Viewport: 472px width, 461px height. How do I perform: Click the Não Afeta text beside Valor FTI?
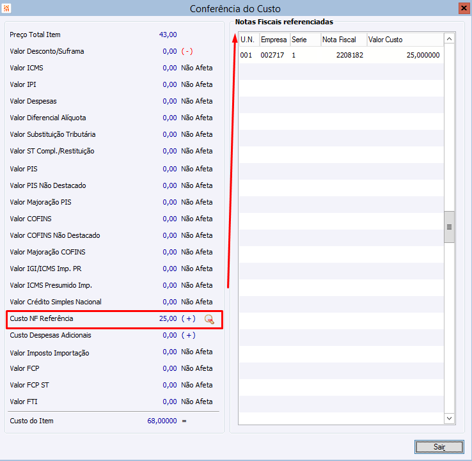pyautogui.click(x=197, y=402)
